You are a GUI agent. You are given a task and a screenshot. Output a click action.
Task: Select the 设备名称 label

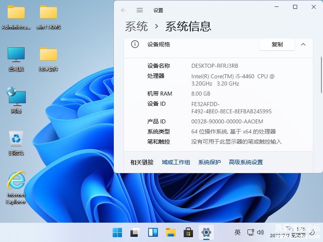(158, 66)
